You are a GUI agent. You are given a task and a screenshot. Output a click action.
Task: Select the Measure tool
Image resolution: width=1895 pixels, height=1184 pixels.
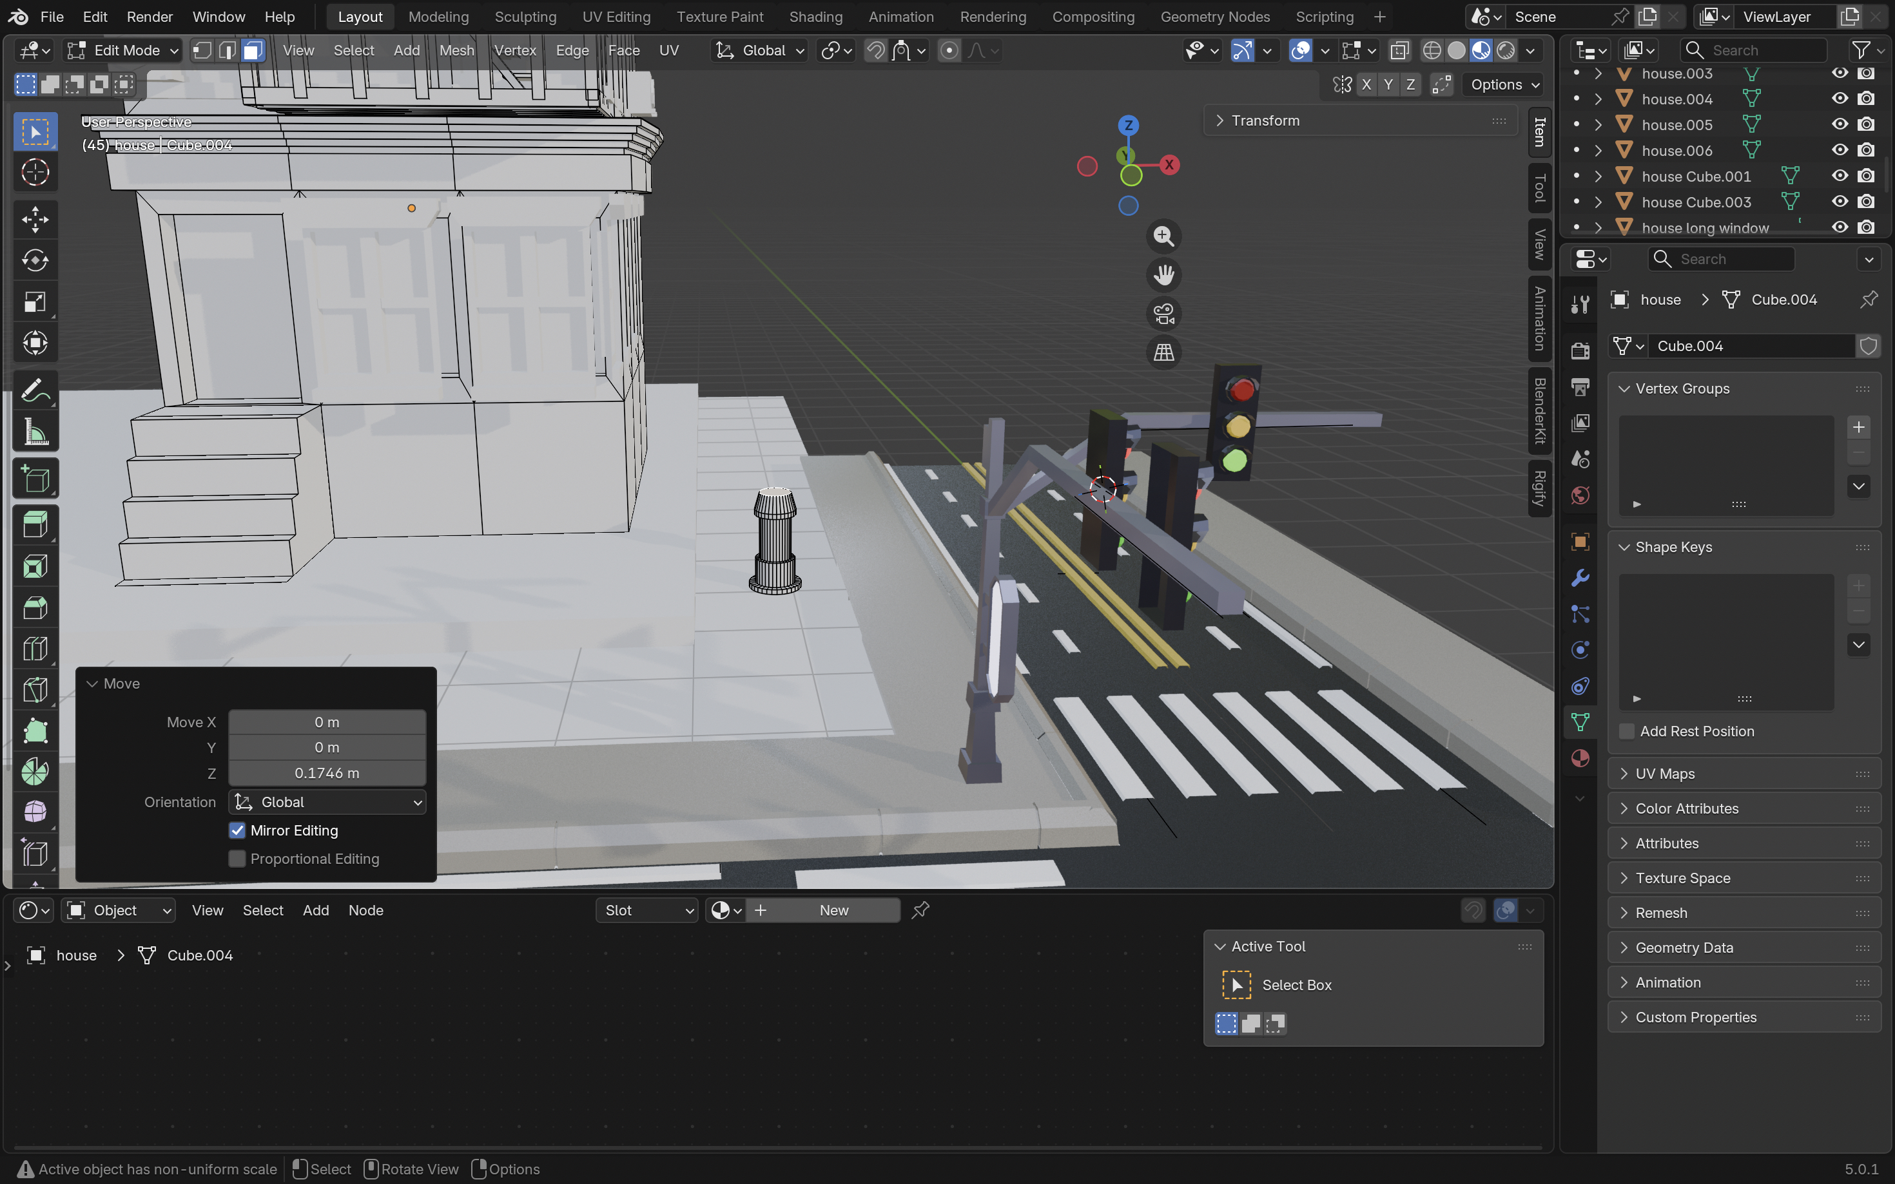click(35, 432)
